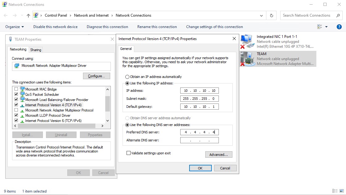Image resolution: width=346 pixels, height=195 pixels.
Task: Click the back navigation arrow
Action: (5, 15)
